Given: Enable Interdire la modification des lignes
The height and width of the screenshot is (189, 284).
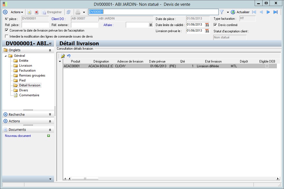Looking at the screenshot, I should [x=7, y=36].
